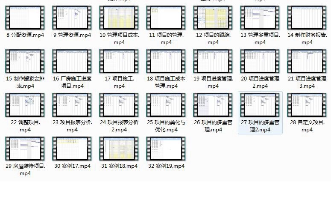Screen dimensions: 331x223
Task: Select the video file 8 分配资源.mp4
Action: click(x=25, y=18)
